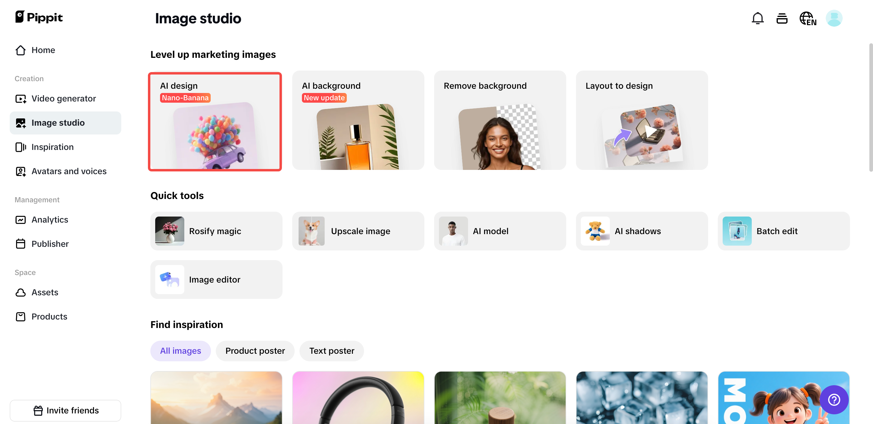873x424 pixels.
Task: Open the Upscale image quick tool
Action: pyautogui.click(x=358, y=231)
